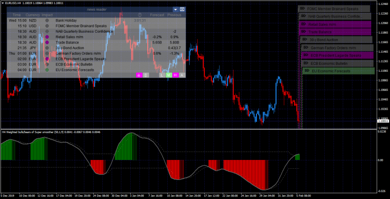Image resolution: width=390 pixels, height=199 pixels.
Task: Click the 5 Feb 08:00 date on time axis
Action: 304,196
